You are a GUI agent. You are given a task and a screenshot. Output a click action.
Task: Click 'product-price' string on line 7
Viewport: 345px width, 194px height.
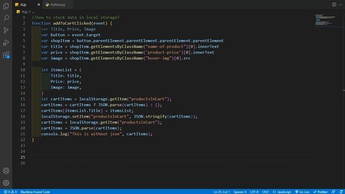point(163,52)
